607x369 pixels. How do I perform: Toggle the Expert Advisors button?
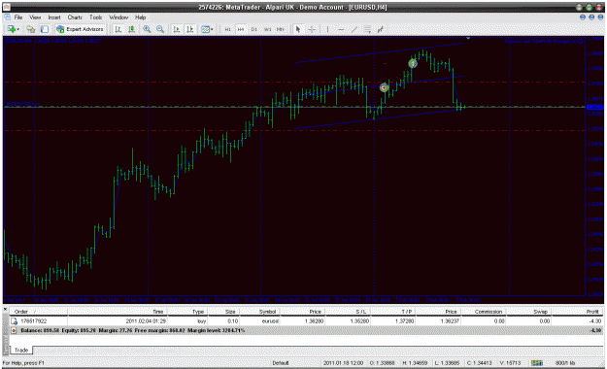tap(80, 29)
